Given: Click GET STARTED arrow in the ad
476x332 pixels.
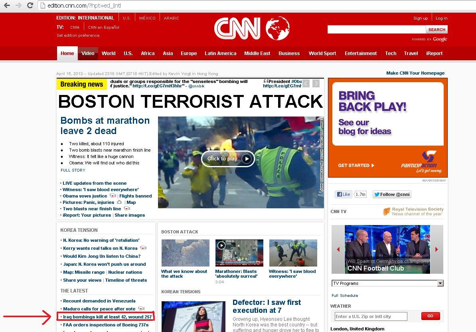Looking at the screenshot, I should (373, 165).
